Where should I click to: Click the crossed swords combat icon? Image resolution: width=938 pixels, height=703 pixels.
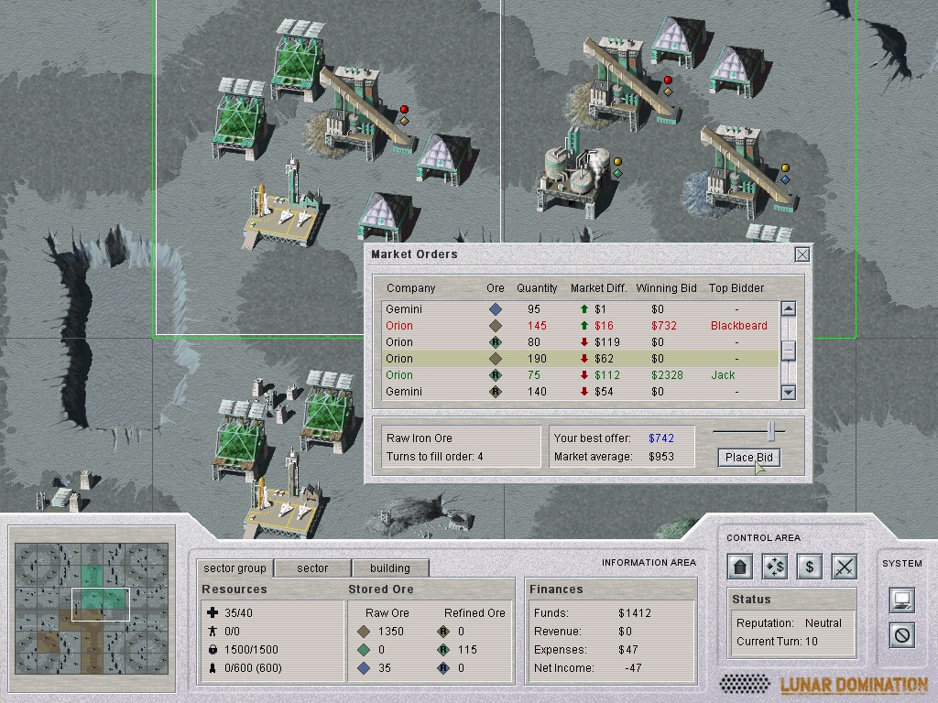844,567
